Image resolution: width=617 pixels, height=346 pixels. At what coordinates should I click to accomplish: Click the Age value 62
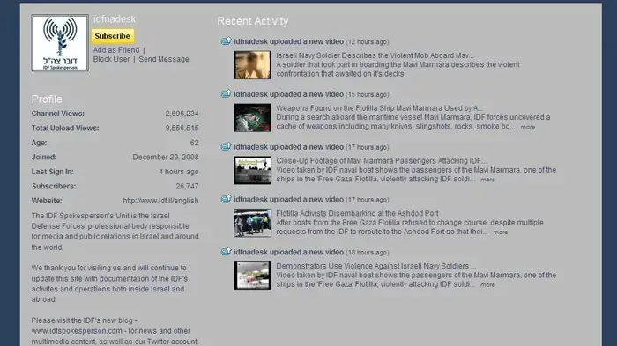[195, 143]
